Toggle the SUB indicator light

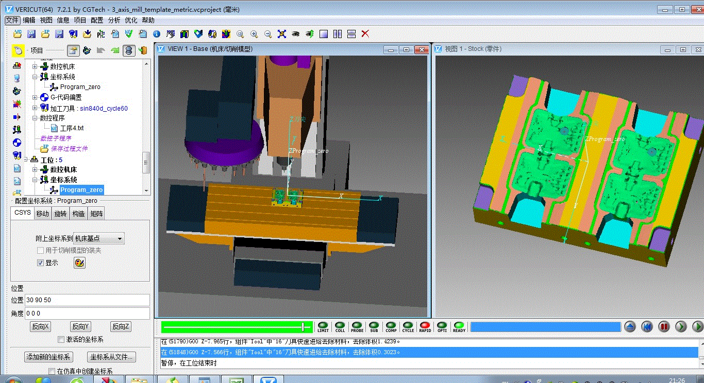coord(374,327)
